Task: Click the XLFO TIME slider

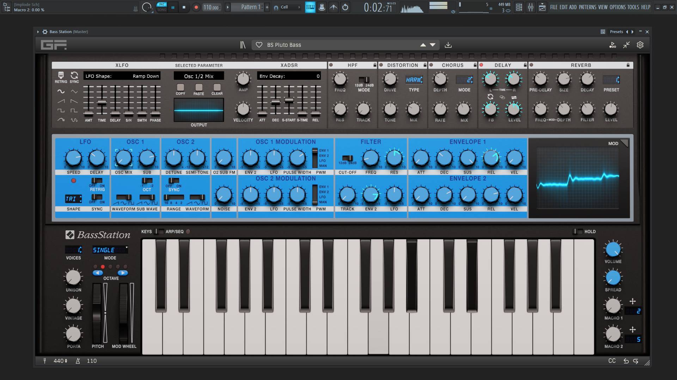Action: coord(102,101)
